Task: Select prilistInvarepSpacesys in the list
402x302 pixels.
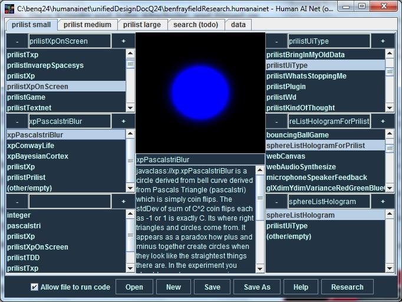Action: coord(66,65)
